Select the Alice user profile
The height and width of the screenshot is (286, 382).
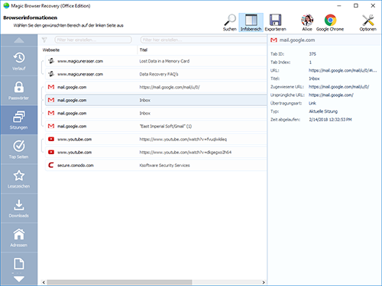(x=307, y=23)
